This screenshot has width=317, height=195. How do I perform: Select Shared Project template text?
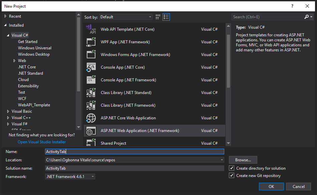pos(113,143)
